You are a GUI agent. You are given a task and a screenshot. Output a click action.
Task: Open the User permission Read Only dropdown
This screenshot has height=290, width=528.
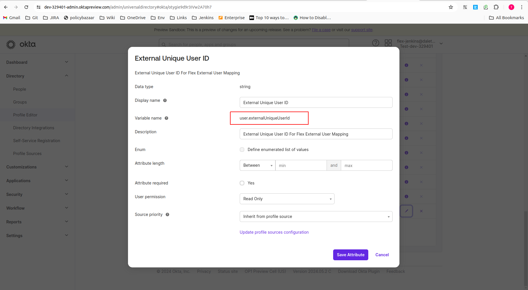tap(287, 199)
